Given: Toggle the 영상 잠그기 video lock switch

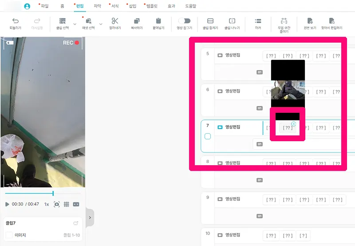Looking at the screenshot, I should (185, 21).
